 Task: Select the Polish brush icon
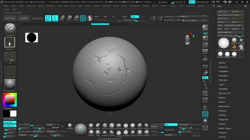coord(112,133)
